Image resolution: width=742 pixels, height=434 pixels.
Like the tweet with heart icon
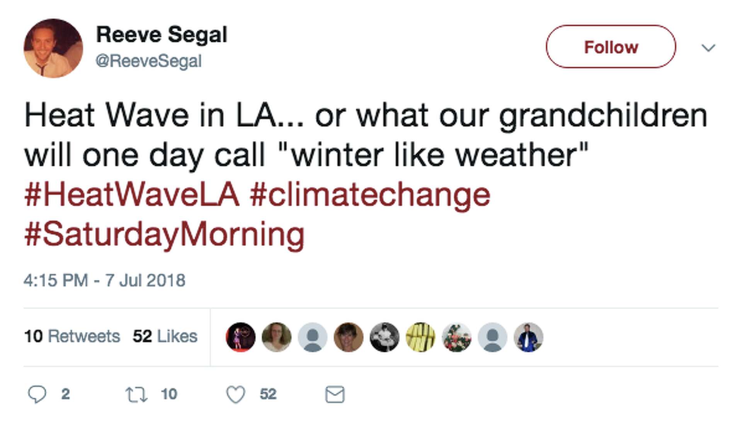235,394
